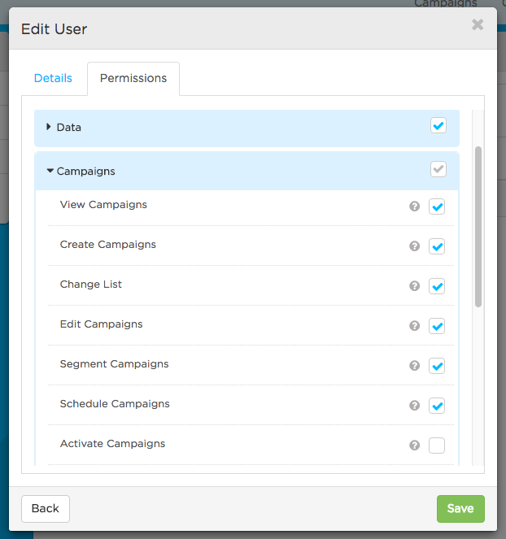The width and height of the screenshot is (506, 539).
Task: Toggle the Data group checkbox
Action: click(438, 125)
